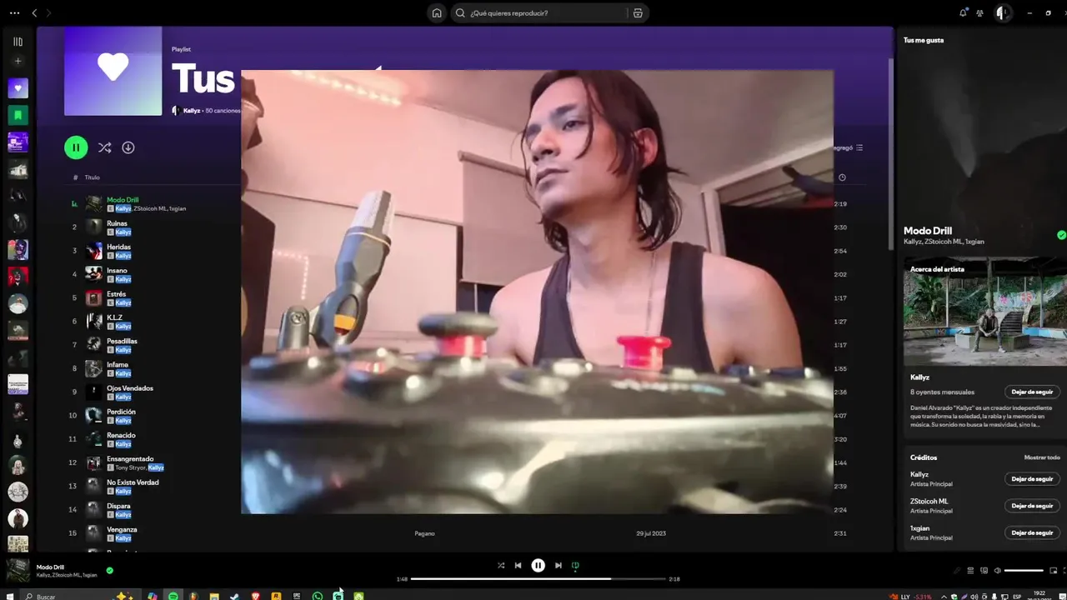Select the track Dispara
The height and width of the screenshot is (600, 1067).
pos(118,506)
